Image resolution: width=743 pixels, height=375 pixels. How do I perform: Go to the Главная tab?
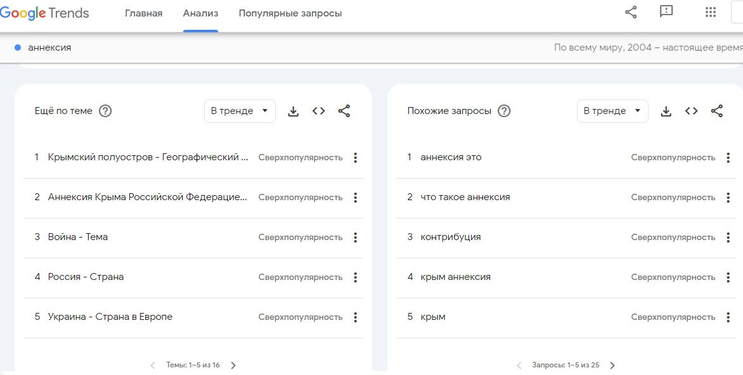pyautogui.click(x=143, y=13)
